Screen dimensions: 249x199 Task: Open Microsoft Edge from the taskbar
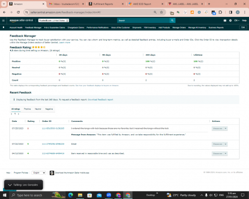point(71,195)
